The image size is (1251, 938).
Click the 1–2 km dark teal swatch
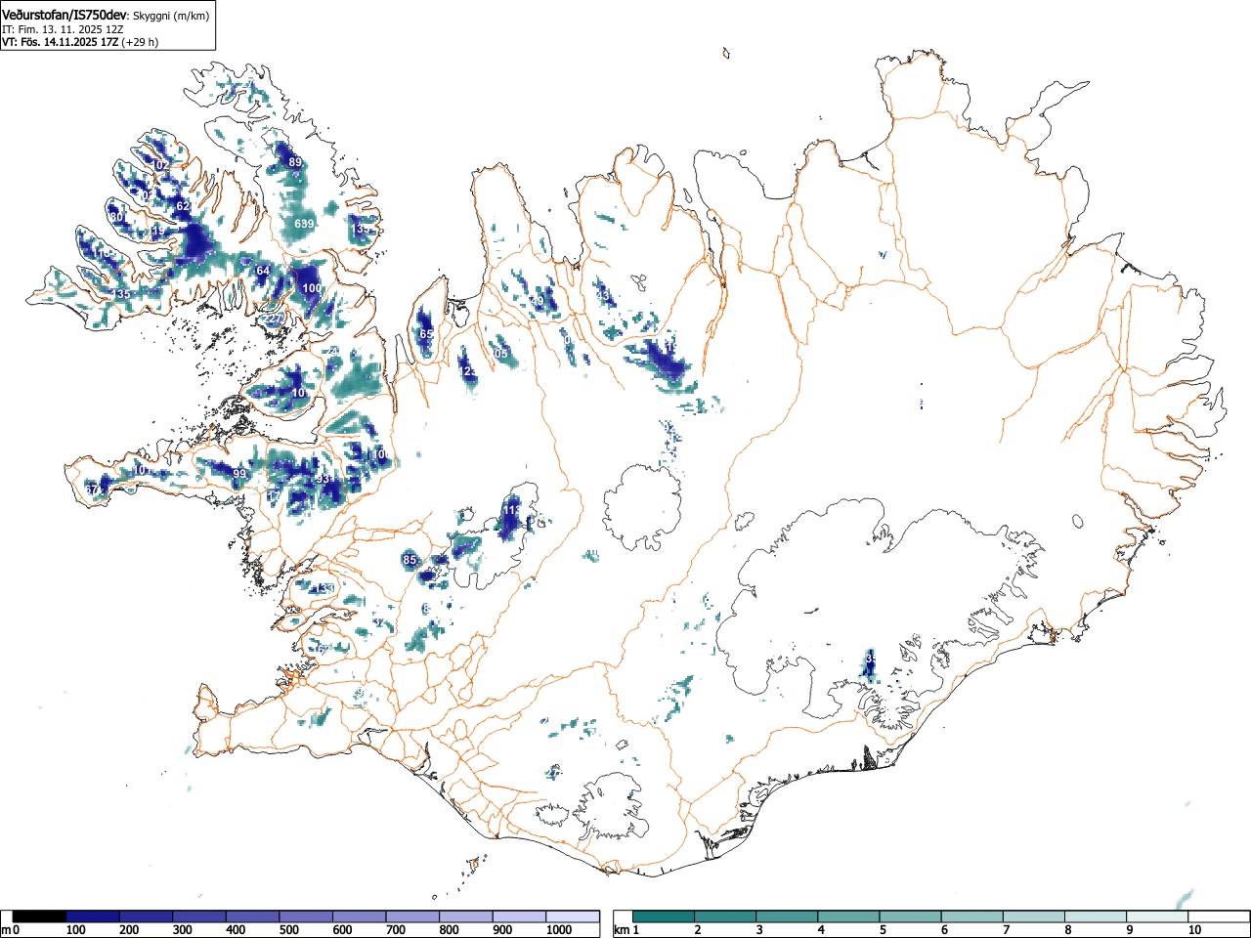point(665,917)
